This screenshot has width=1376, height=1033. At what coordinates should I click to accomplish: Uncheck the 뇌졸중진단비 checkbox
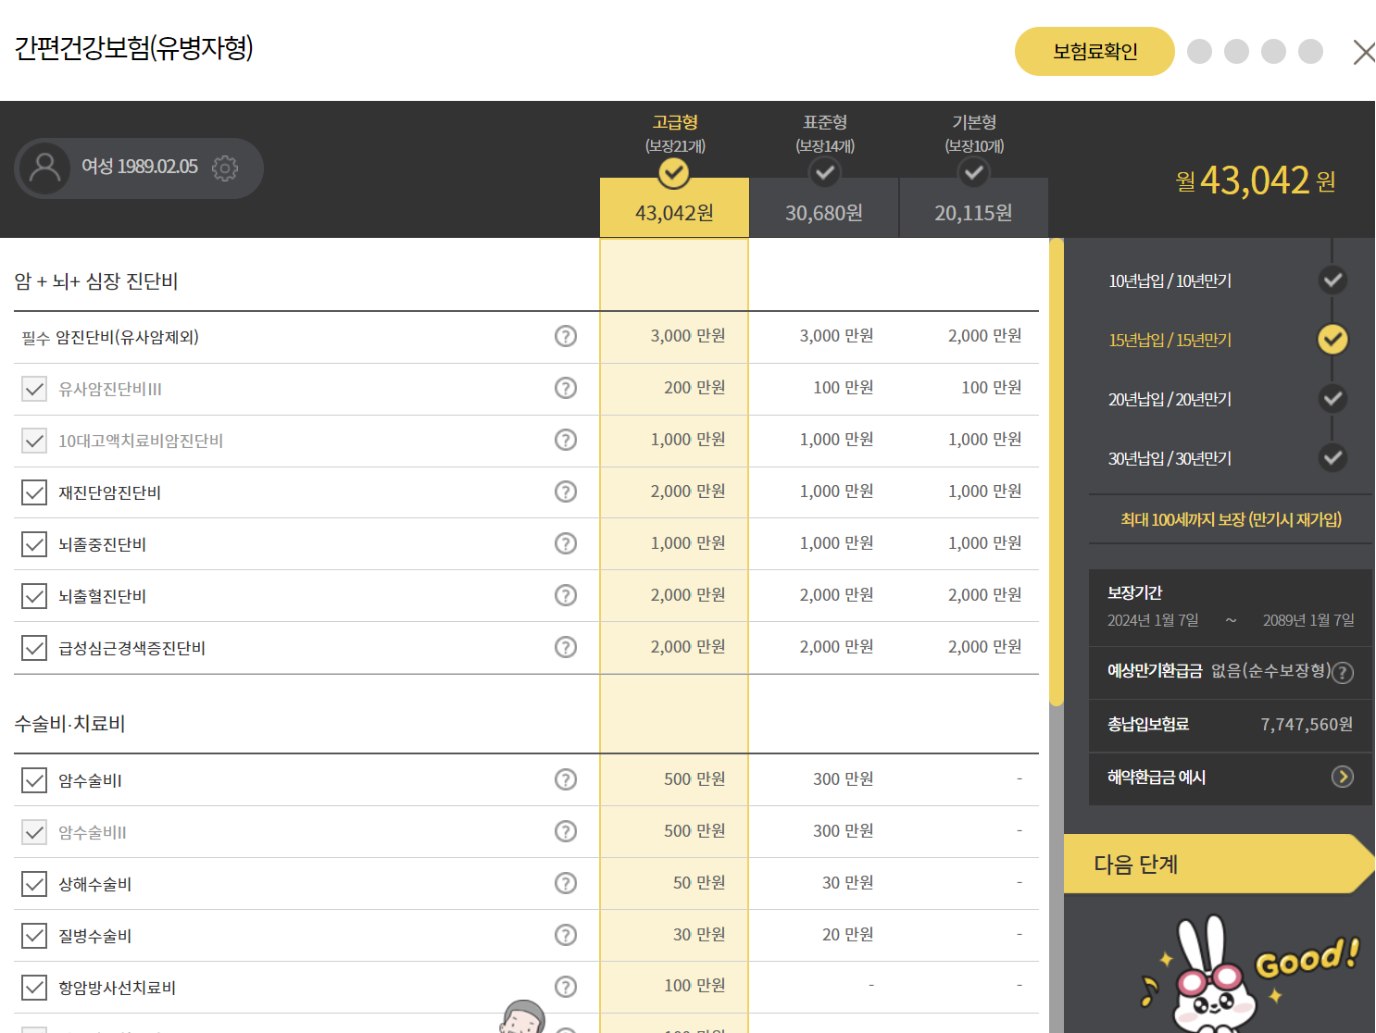[x=34, y=544]
